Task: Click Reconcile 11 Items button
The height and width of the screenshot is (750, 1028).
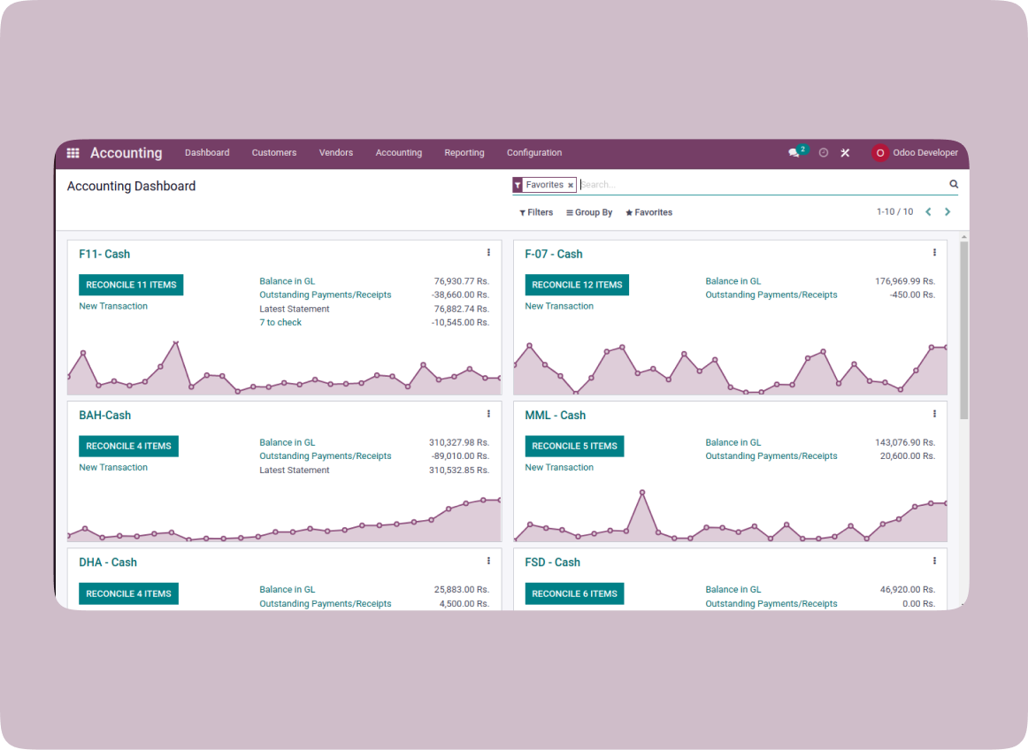Action: coord(131,285)
